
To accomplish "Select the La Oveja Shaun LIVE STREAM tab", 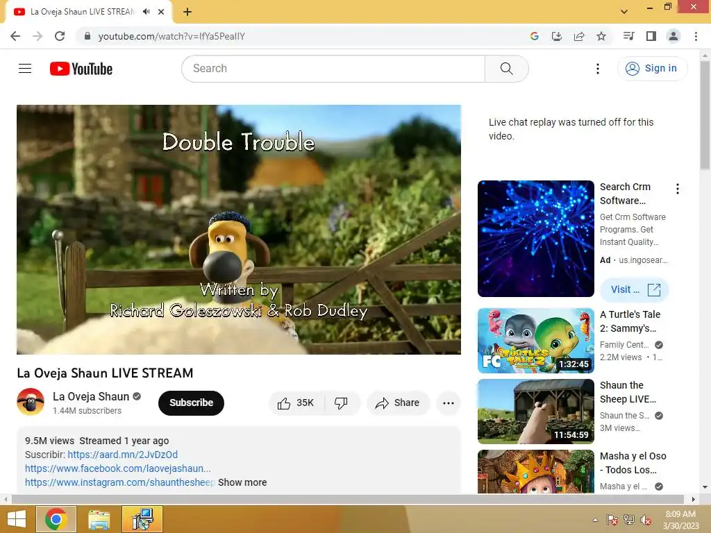I will coord(83,12).
